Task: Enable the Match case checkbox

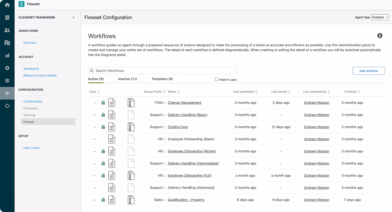Action: (x=216, y=79)
